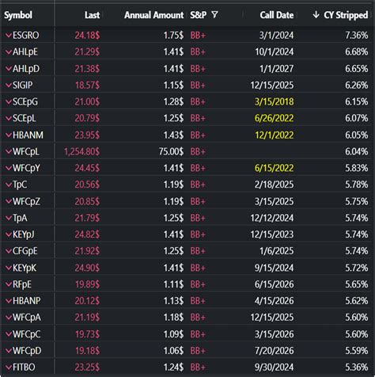Expand the CFGpE row chevron
This screenshot has width=375, height=377.
(x=9, y=251)
